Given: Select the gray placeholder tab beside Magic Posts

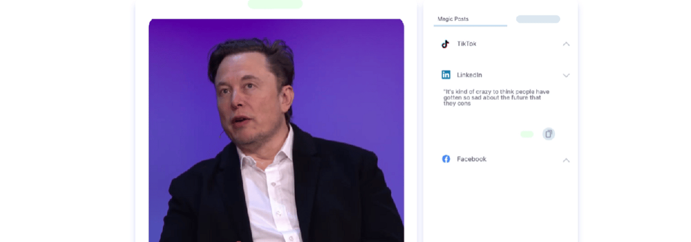Looking at the screenshot, I should tap(538, 19).
